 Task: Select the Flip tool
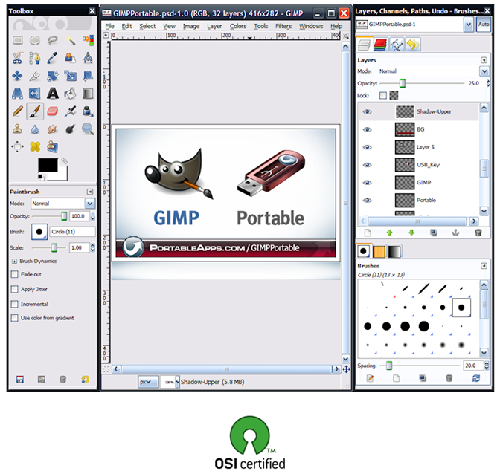click(x=35, y=94)
